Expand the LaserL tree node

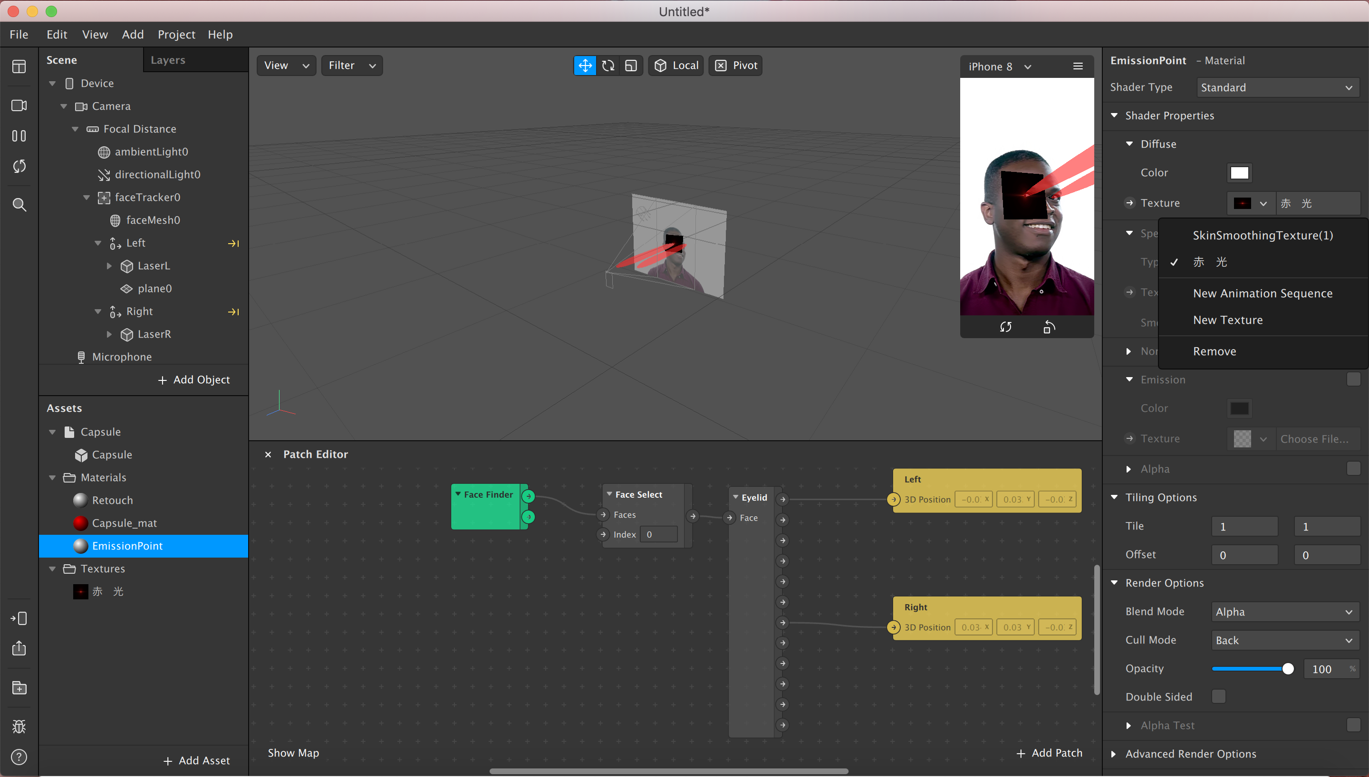109,266
